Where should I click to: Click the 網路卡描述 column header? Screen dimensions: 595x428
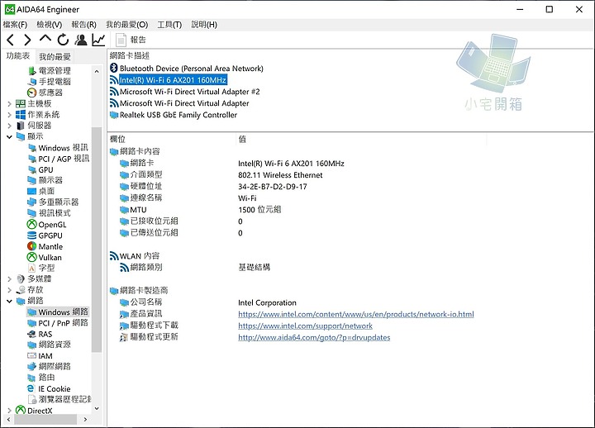click(x=130, y=56)
